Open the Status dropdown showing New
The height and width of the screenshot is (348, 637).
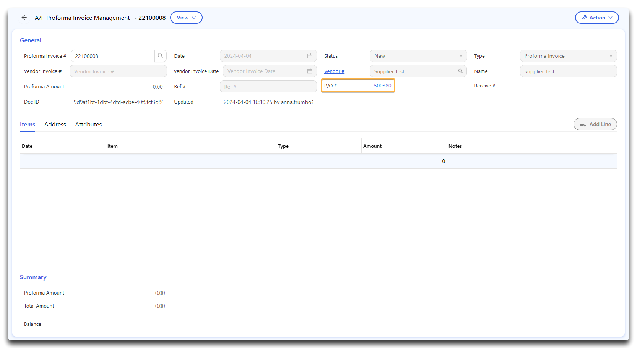coord(418,56)
